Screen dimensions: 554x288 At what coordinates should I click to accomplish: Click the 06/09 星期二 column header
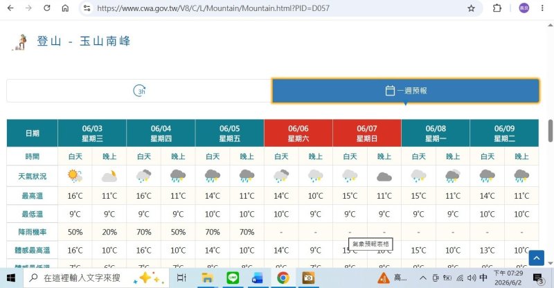click(504, 133)
